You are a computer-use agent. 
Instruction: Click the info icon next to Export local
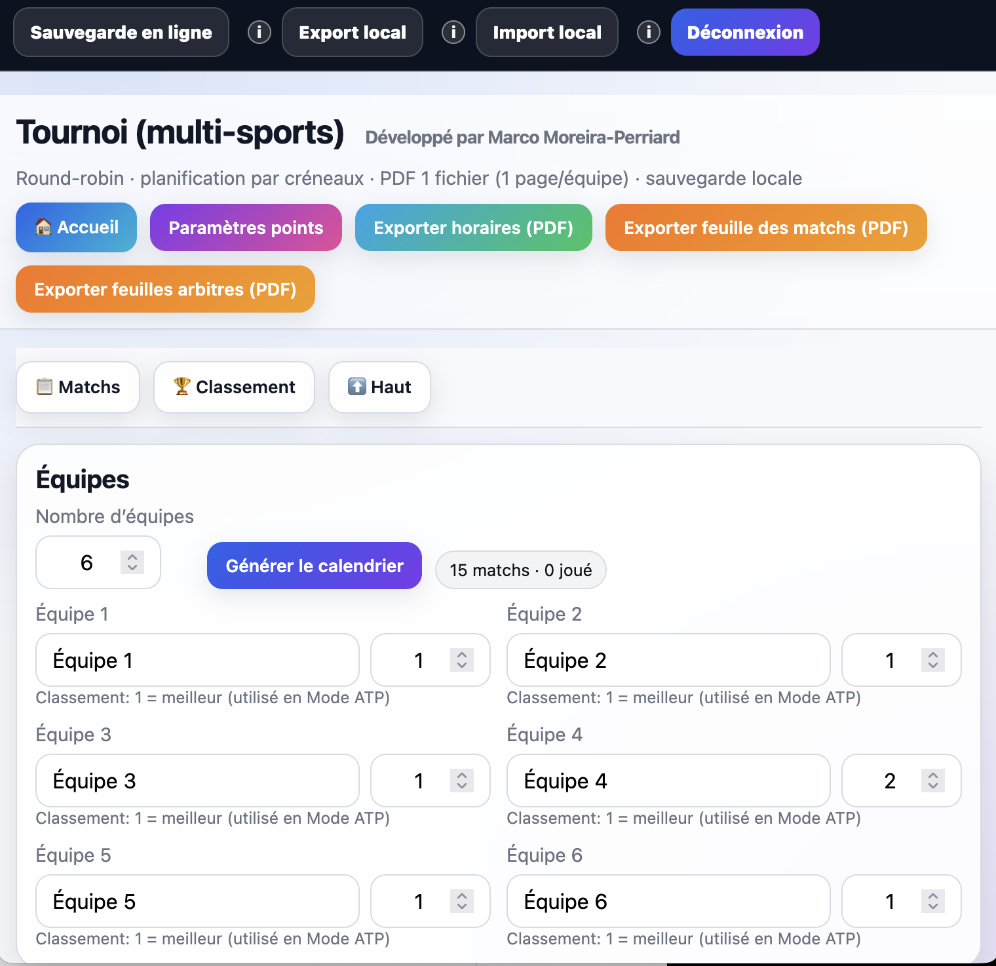tap(453, 31)
